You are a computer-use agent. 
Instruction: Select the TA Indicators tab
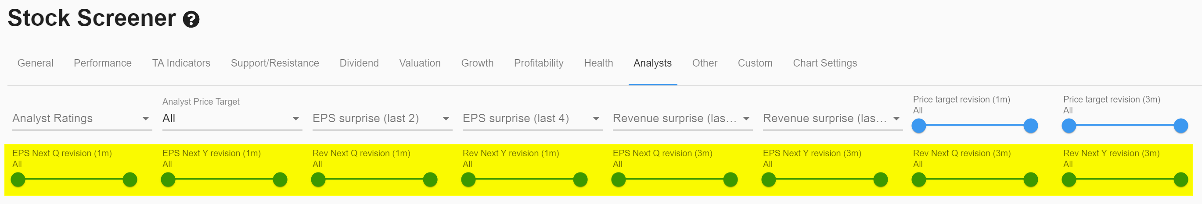(x=181, y=63)
